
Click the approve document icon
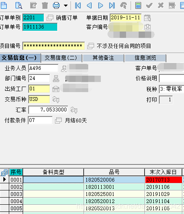tap(172, 5)
